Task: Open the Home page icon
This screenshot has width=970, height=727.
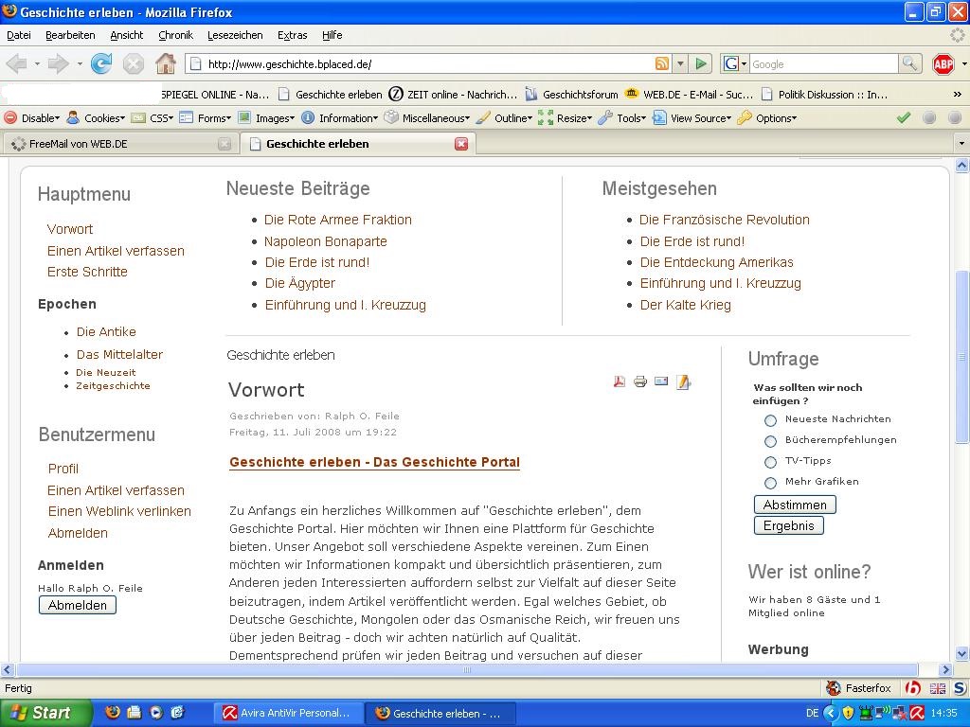Action: pyautogui.click(x=165, y=63)
